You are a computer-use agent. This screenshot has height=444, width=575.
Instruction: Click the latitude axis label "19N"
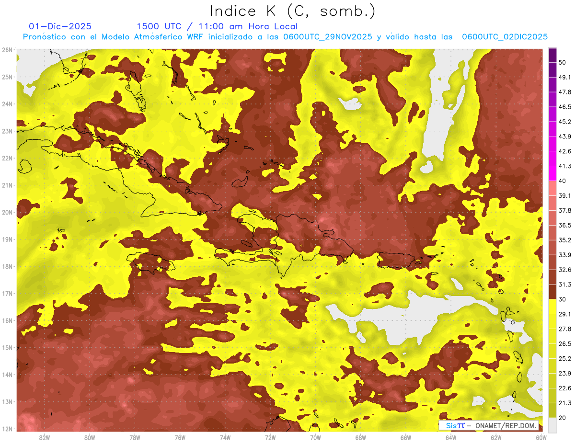(x=7, y=239)
